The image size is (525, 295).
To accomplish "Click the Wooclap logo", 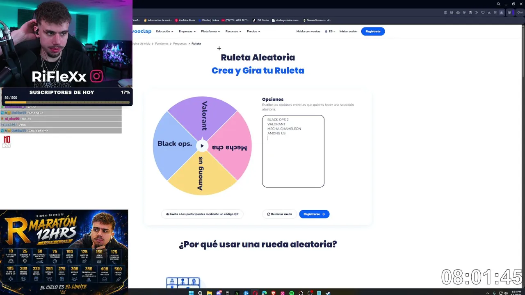I will (142, 31).
